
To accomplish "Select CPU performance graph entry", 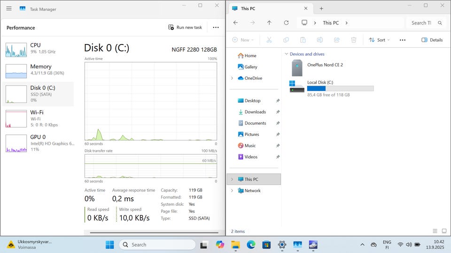I will (x=38, y=49).
